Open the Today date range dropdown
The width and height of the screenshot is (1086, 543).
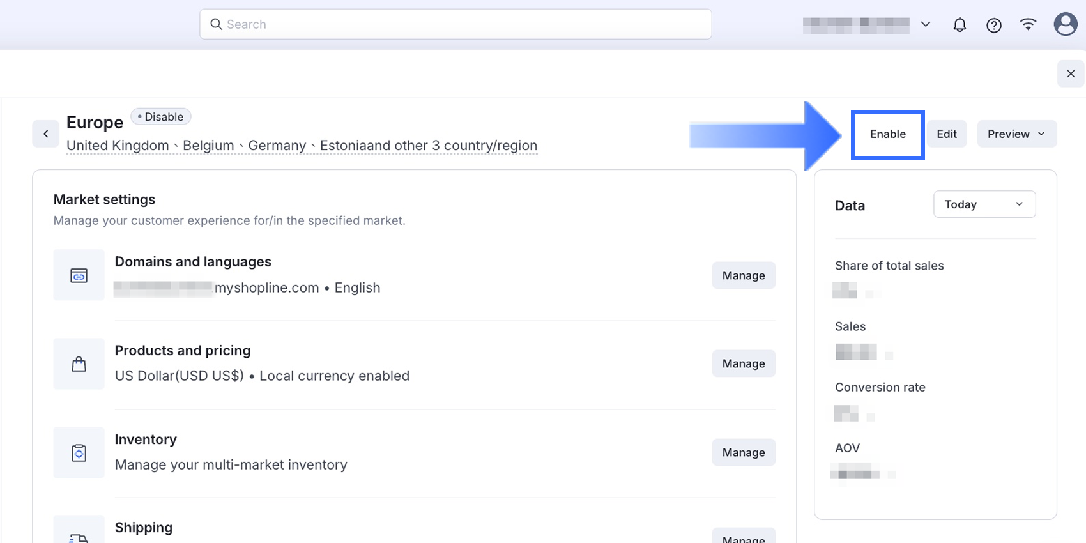coord(984,204)
